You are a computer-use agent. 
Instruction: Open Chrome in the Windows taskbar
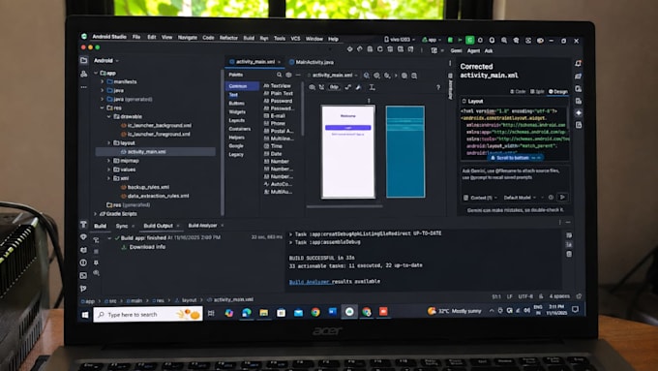[x=315, y=312]
